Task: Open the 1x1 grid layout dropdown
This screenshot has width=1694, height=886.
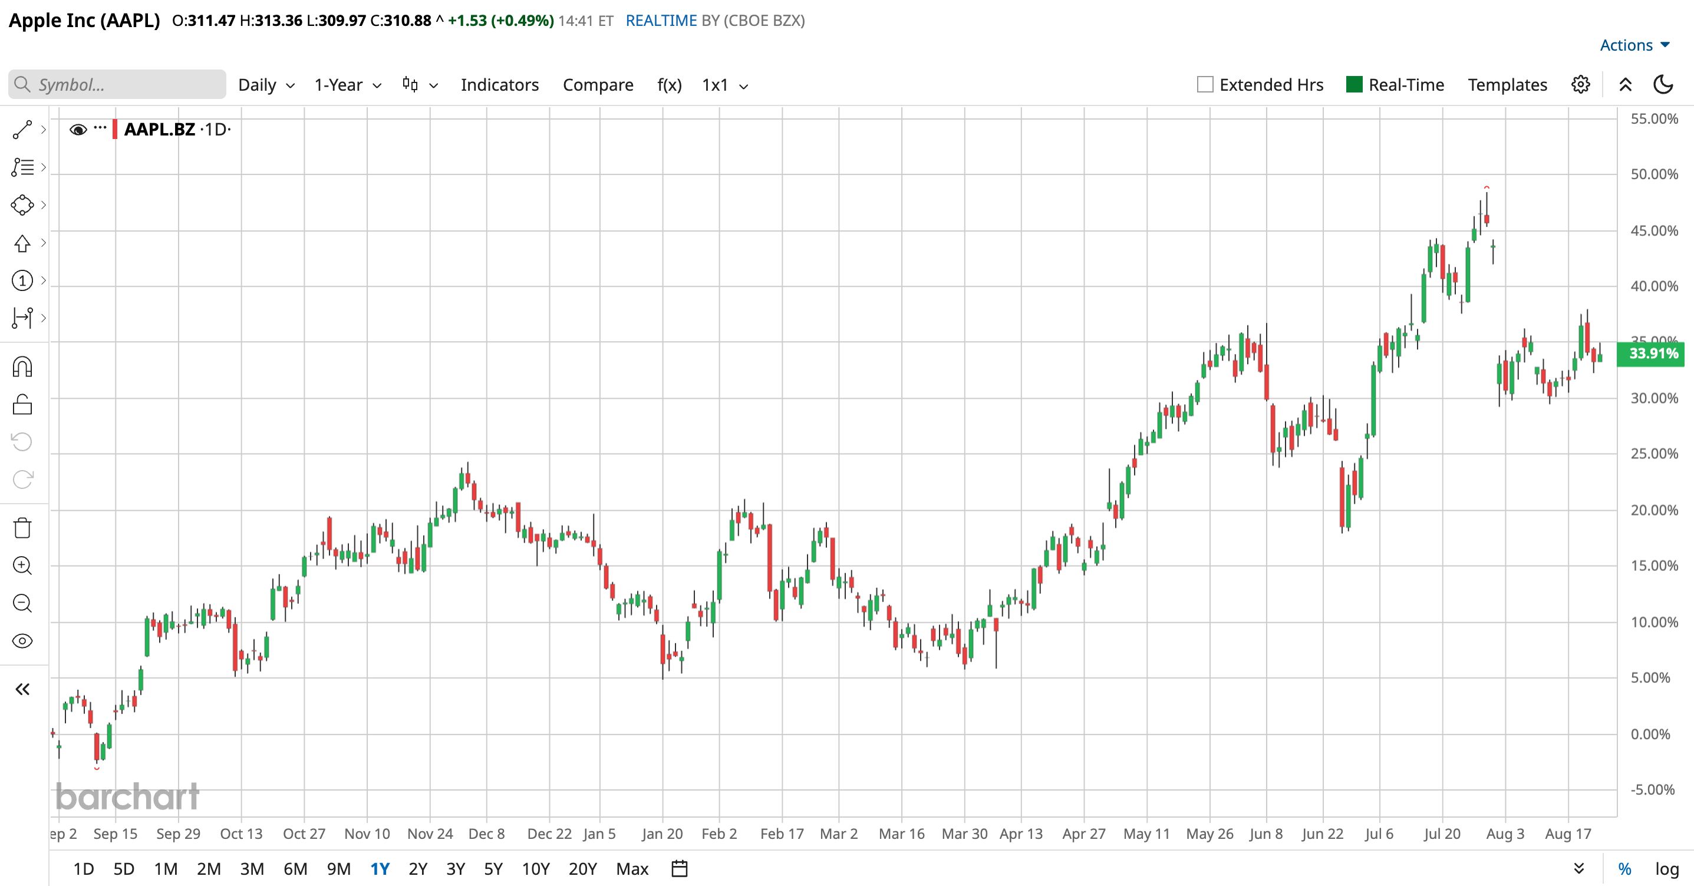Action: 724,85
